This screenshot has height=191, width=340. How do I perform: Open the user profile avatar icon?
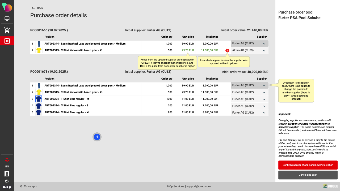click(7, 174)
